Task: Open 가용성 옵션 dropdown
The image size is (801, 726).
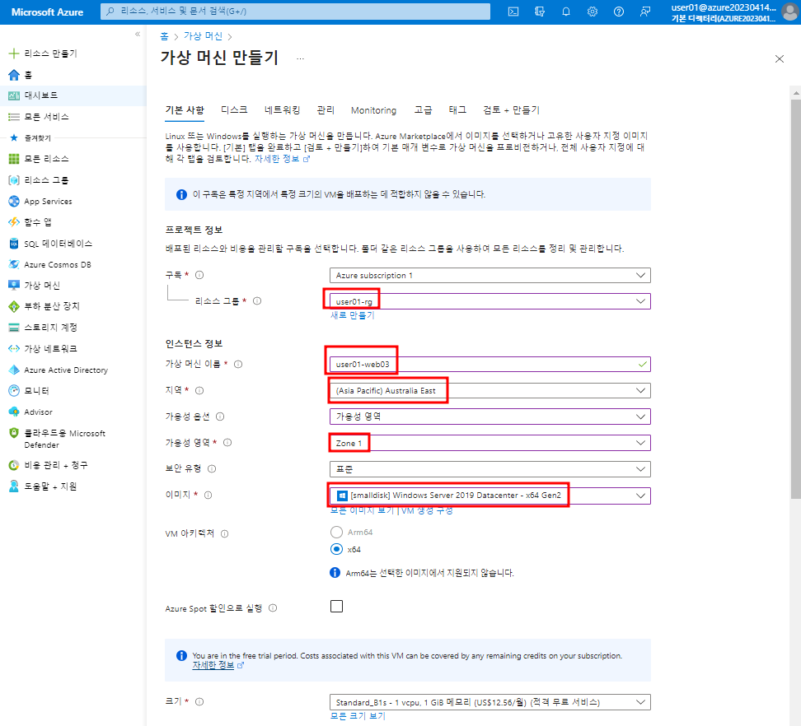Action: tap(489, 417)
